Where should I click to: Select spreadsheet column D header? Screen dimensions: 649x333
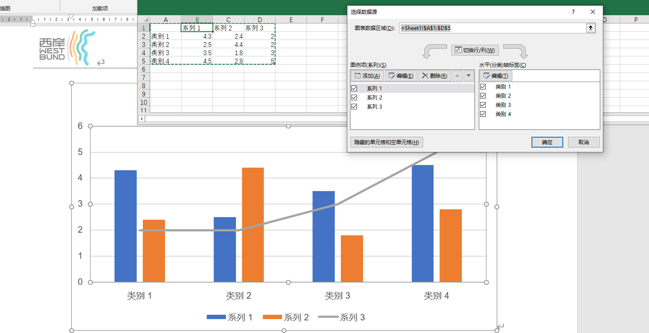coord(259,20)
